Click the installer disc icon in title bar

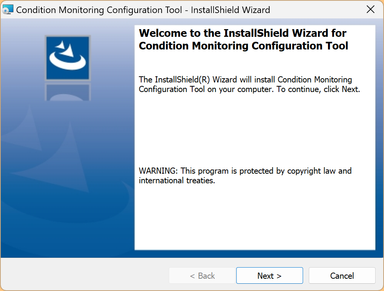[x=8, y=10]
